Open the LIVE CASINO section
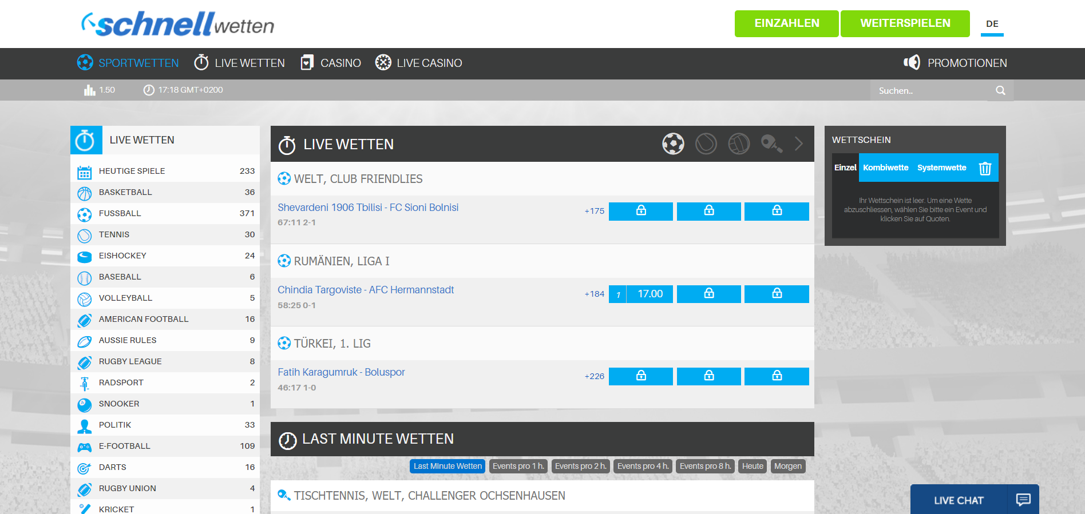The height and width of the screenshot is (514, 1085). [418, 63]
